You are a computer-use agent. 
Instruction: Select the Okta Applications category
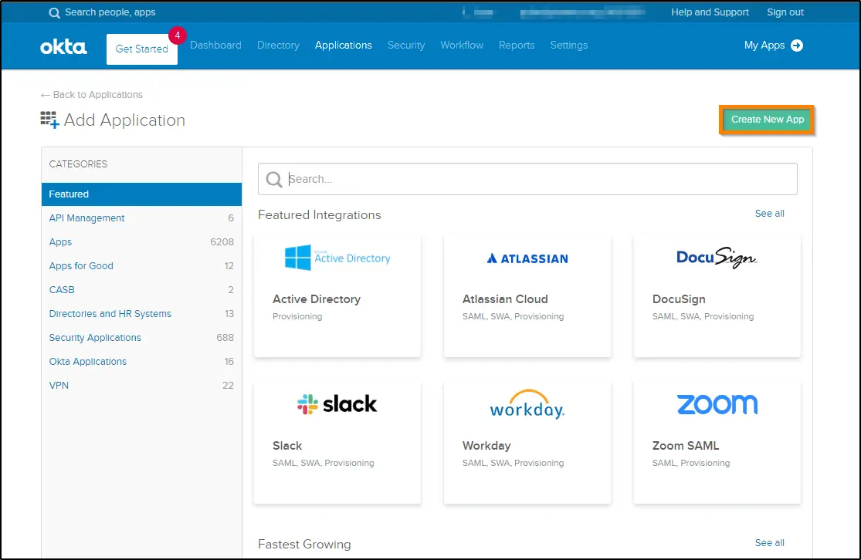(x=141, y=362)
